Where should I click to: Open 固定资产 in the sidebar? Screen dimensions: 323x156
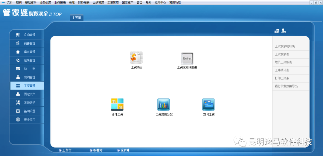tap(26, 94)
